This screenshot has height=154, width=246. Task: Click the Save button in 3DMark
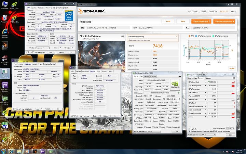pyautogui.click(x=183, y=21)
